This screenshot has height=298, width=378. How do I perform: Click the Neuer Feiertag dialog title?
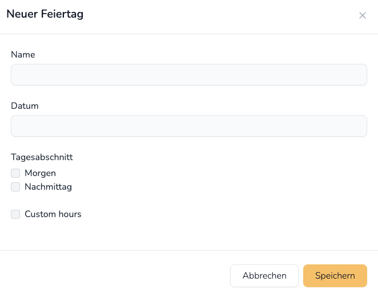click(45, 14)
